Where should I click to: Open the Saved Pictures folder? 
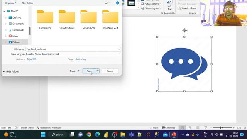pos(67,20)
